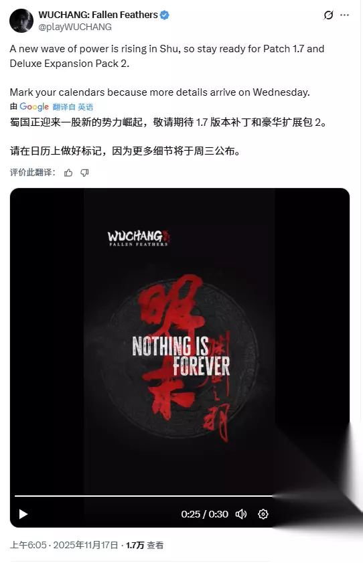Viewport: 363px width, 563px height.
Task: Click the 0:25 / 0:30 time display
Action: point(205,514)
